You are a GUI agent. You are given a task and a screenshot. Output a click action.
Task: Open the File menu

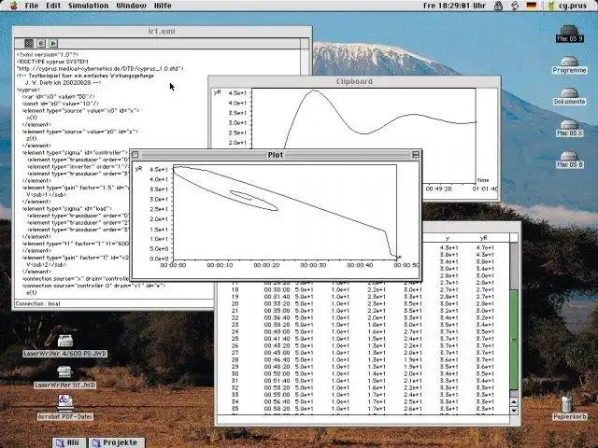tap(32, 6)
